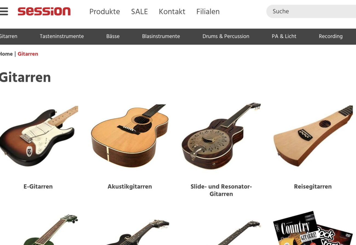Image resolution: width=356 pixels, height=245 pixels.
Task: Open the Kontakt page
Action: coord(172,11)
